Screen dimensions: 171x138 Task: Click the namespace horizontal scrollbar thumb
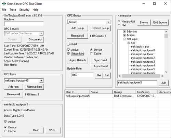click(141, 76)
